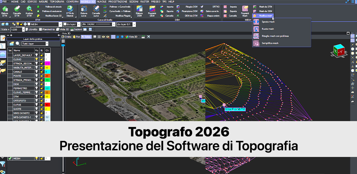Choose Sposta mesh from the menu
The image size is (357, 174).
[x=281, y=22]
